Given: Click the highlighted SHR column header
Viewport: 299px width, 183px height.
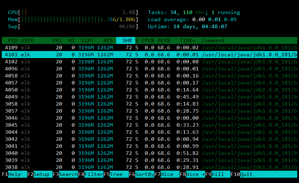Looking at the screenshot, I should pos(126,40).
